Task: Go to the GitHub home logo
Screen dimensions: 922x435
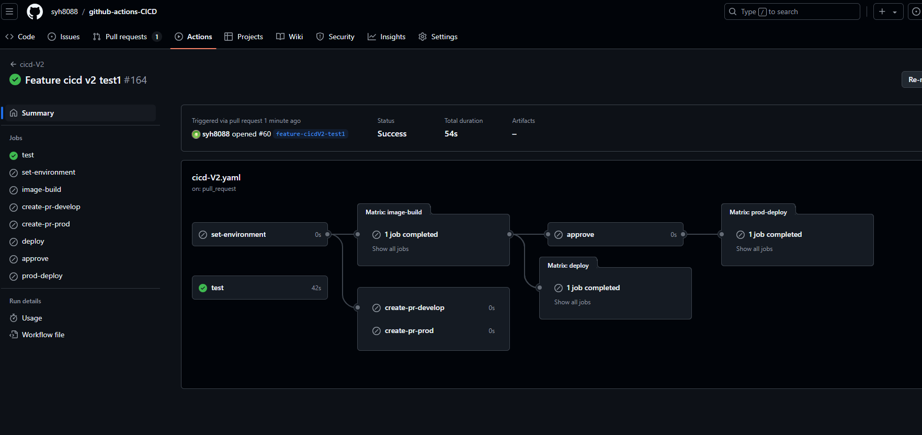Action: point(35,12)
